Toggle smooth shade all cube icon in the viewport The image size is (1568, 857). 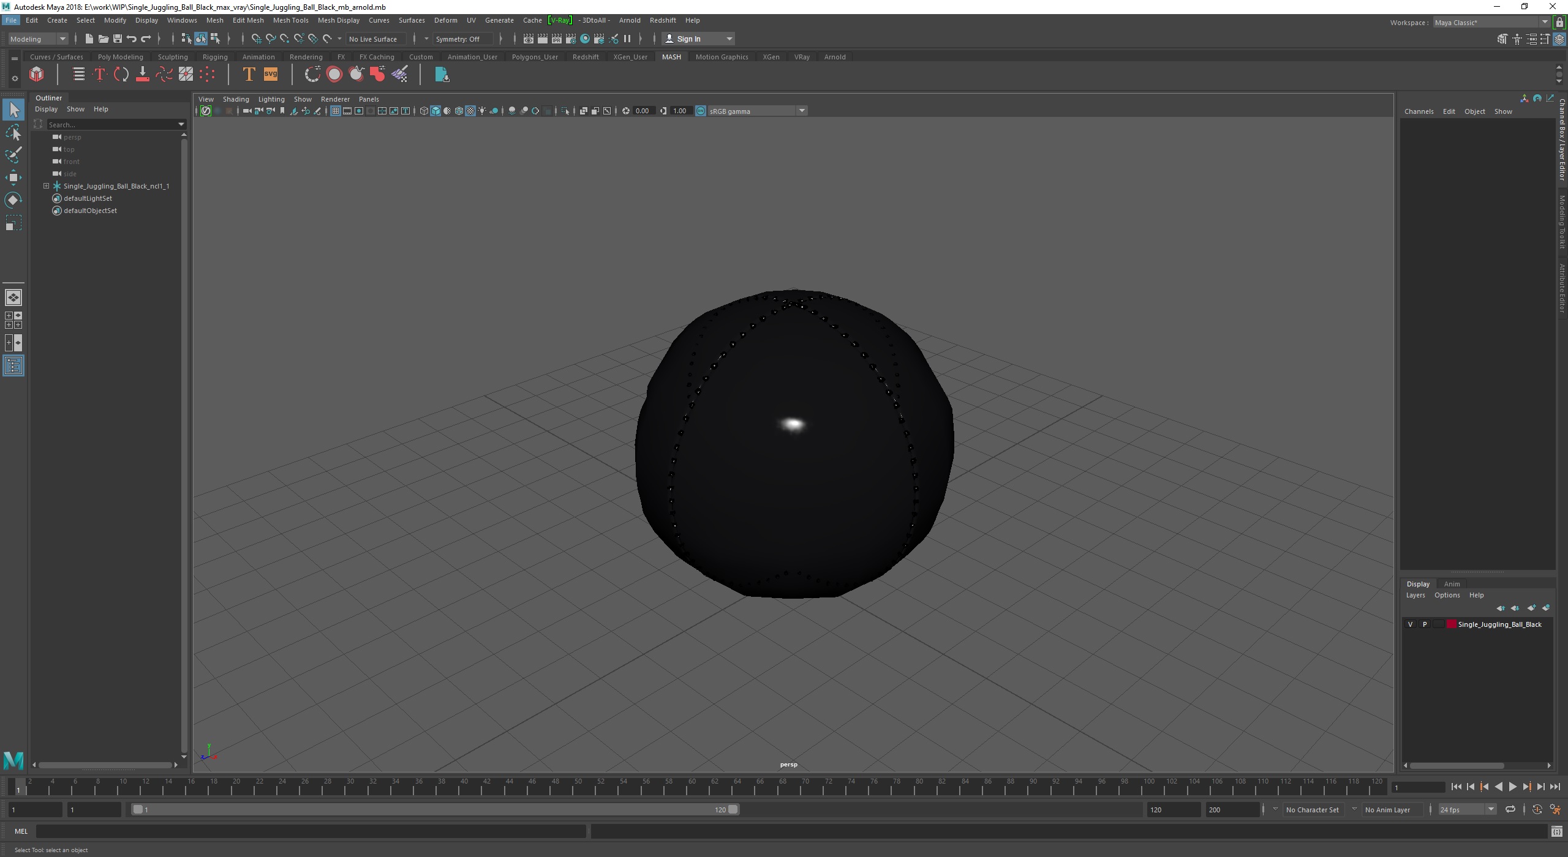tap(435, 111)
